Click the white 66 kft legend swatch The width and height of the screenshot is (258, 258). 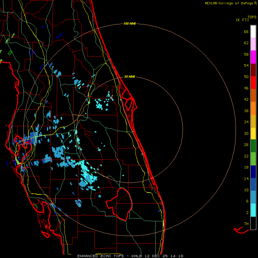(x=253, y=32)
